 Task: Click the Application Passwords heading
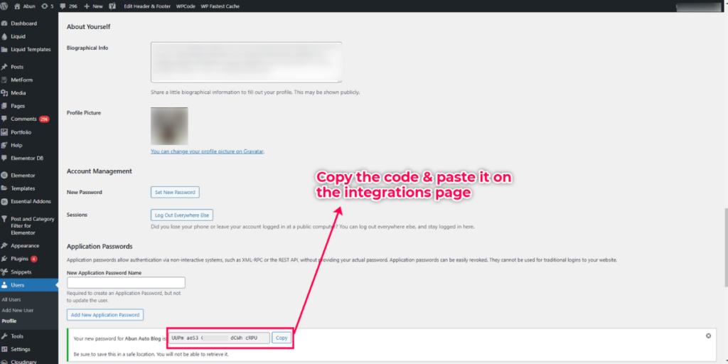tap(100, 247)
